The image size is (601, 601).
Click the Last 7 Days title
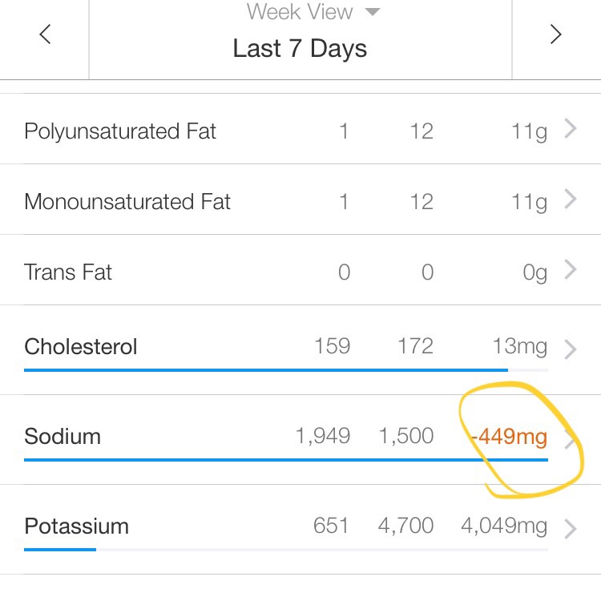[300, 49]
